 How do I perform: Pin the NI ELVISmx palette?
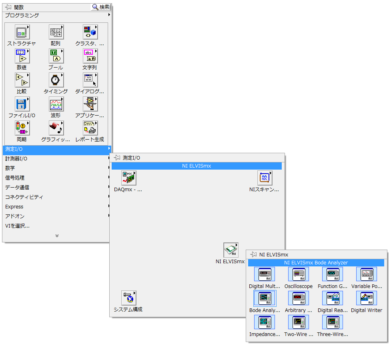tap(253, 254)
